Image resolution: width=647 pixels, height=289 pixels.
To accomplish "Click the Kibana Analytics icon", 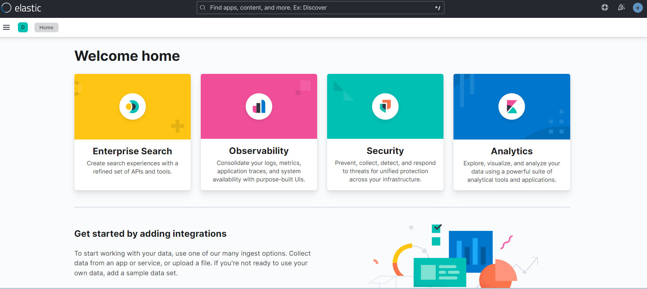I will tap(512, 107).
